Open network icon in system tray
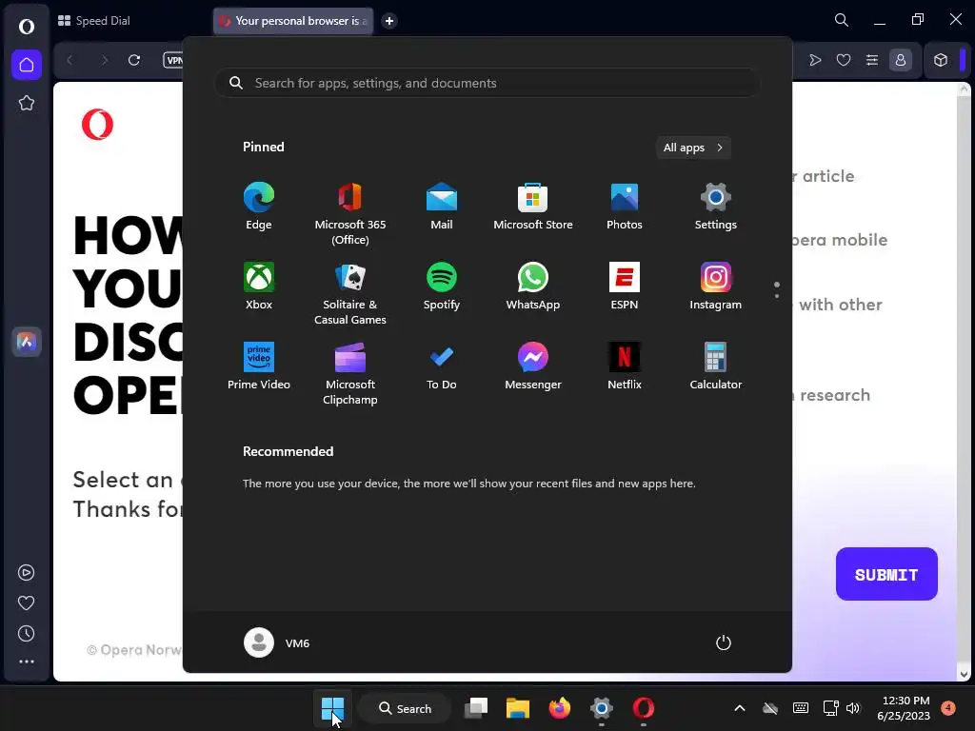 point(830,708)
